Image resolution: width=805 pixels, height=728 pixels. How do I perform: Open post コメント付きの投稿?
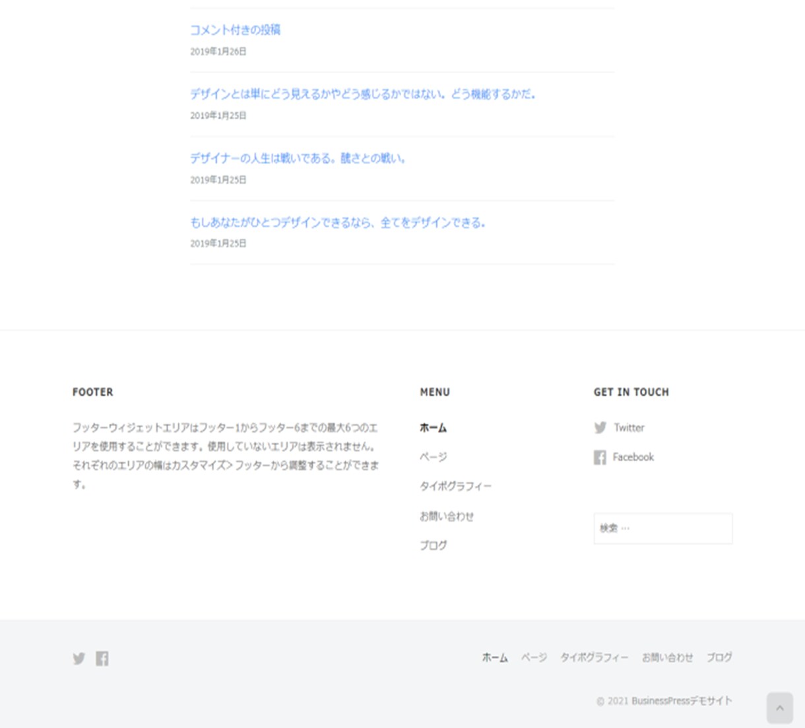[235, 30]
